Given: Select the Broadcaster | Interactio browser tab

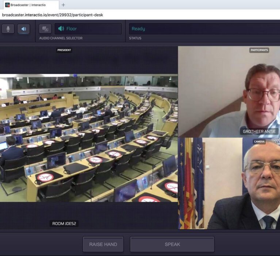Looking at the screenshot, I should 31,5.
